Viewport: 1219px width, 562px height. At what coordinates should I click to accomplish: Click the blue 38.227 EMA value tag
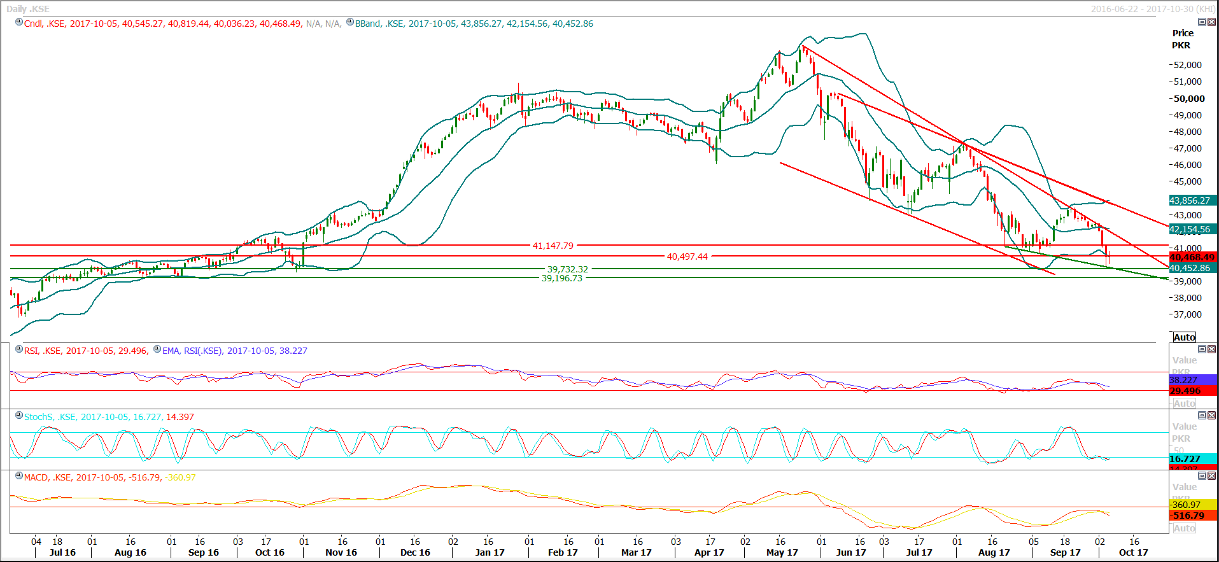tap(1193, 380)
